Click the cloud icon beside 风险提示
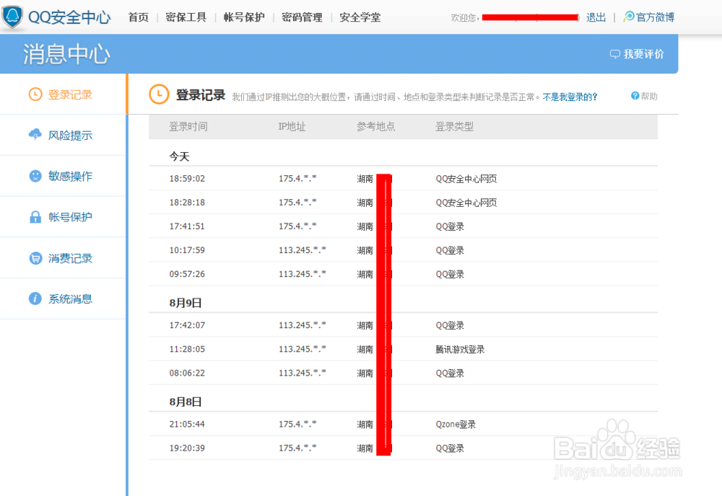Viewport: 722px width, 496px height. coord(35,135)
